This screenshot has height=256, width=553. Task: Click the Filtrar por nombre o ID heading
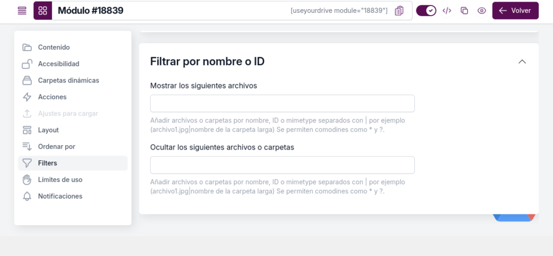(x=207, y=62)
